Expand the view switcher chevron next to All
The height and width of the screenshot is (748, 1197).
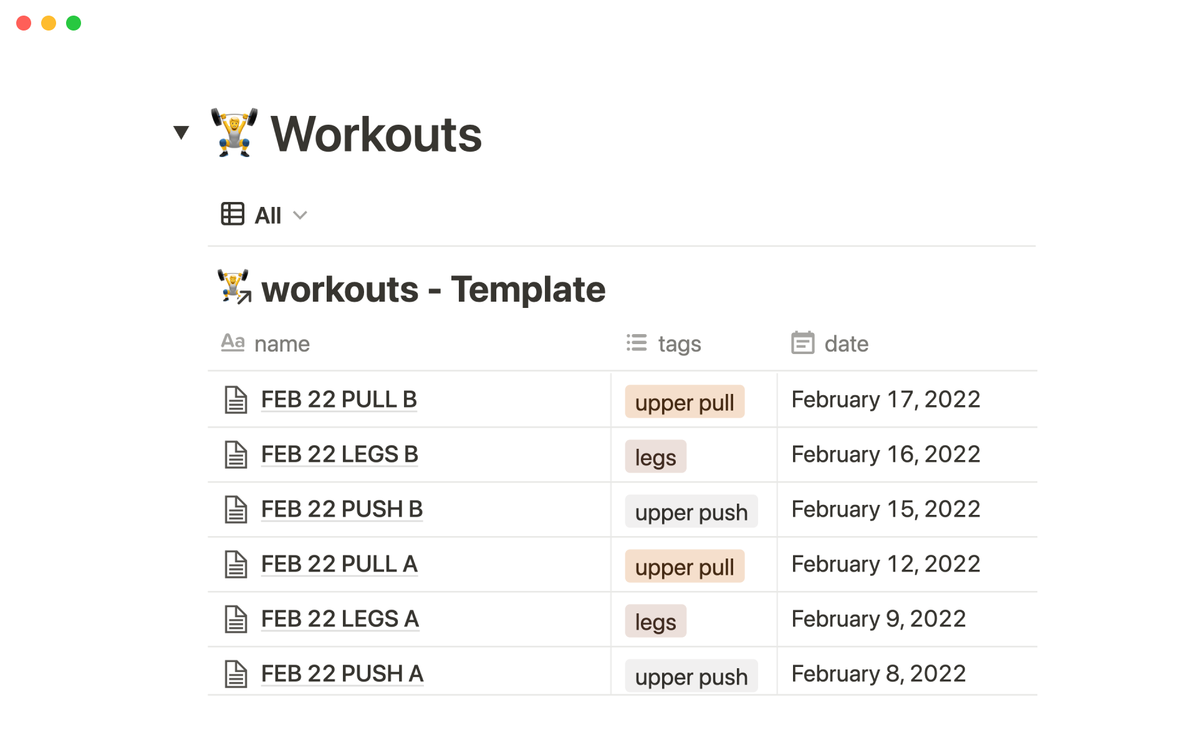(x=301, y=215)
